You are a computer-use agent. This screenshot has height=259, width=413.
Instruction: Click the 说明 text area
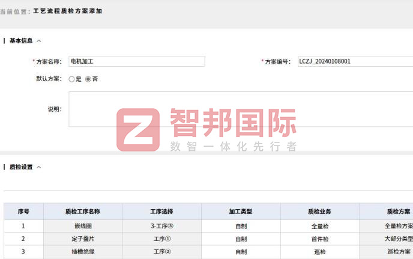coord(241,109)
